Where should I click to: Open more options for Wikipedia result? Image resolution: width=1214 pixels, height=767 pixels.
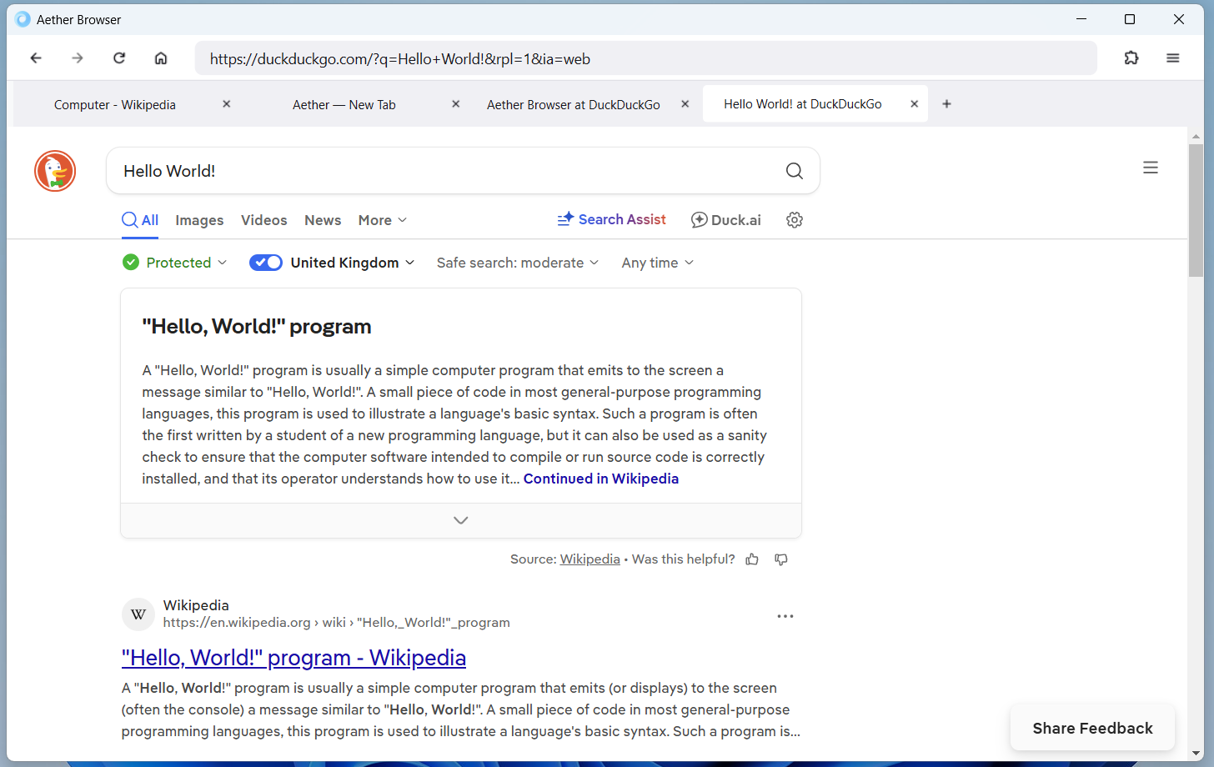[785, 616]
